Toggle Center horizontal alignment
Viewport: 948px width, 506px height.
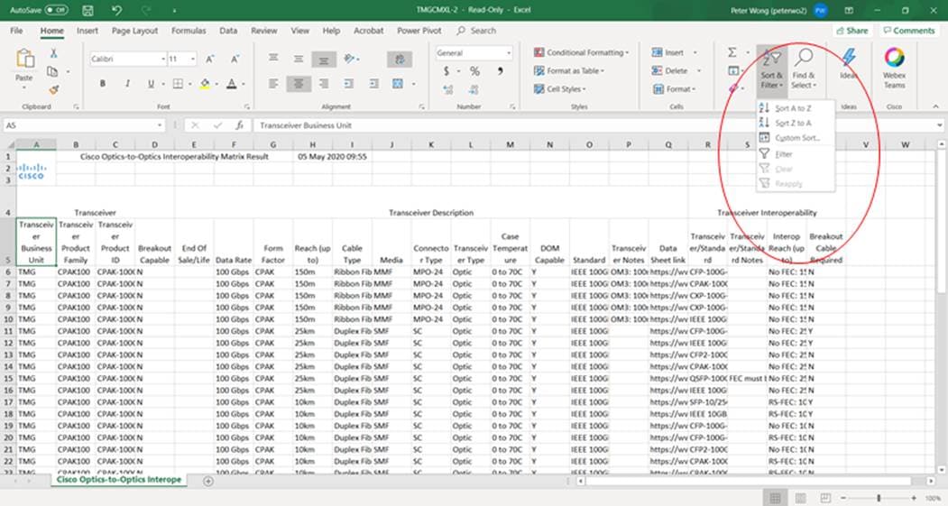[299, 83]
